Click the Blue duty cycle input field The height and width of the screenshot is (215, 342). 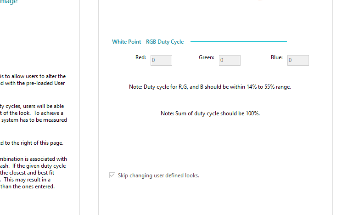pyautogui.click(x=298, y=60)
